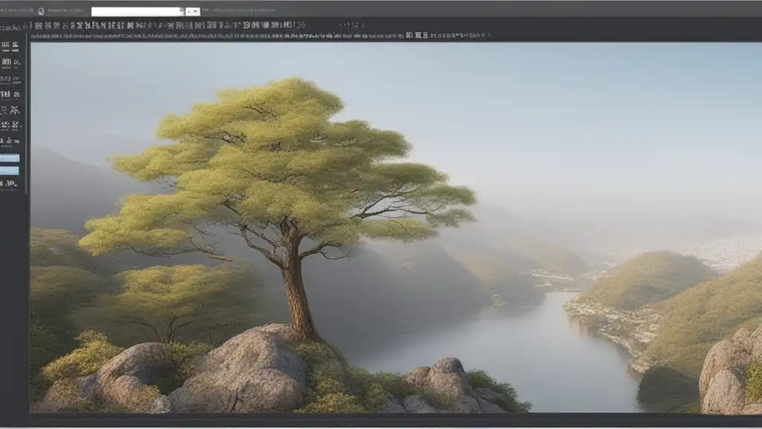Toggle the lower light-blue highlighted sidebar item
The width and height of the screenshot is (762, 429).
[10, 171]
